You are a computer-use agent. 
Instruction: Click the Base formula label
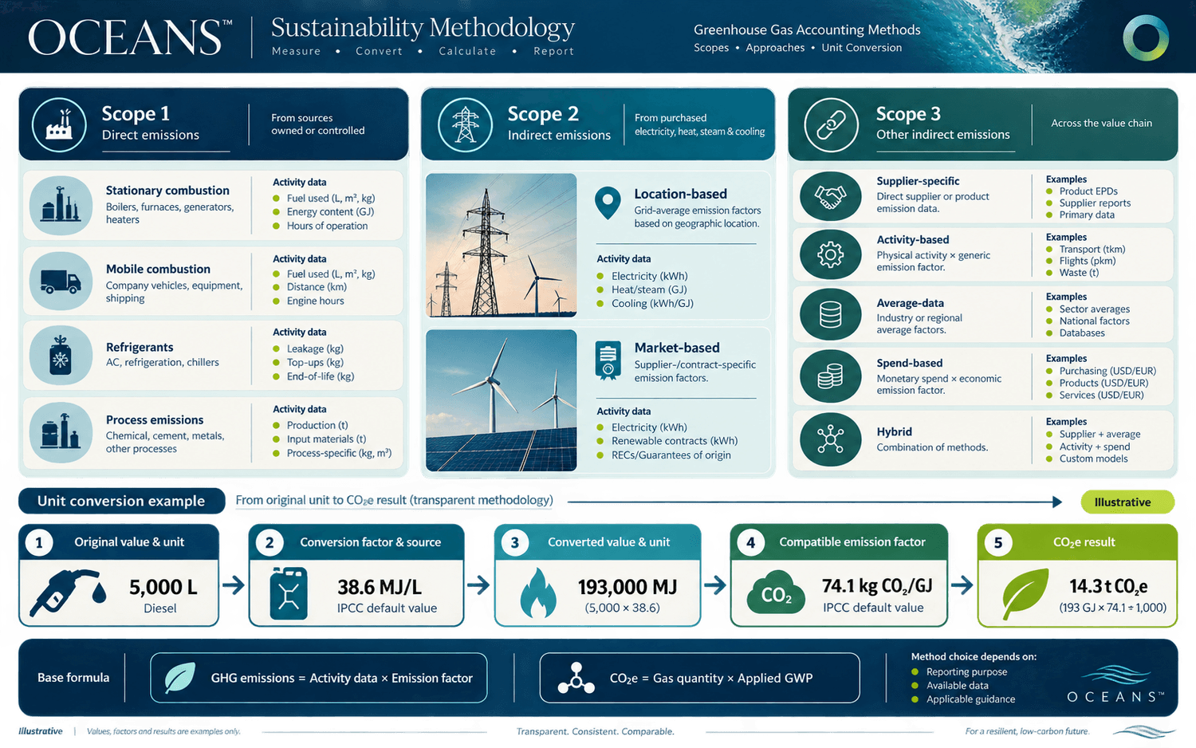(73, 678)
